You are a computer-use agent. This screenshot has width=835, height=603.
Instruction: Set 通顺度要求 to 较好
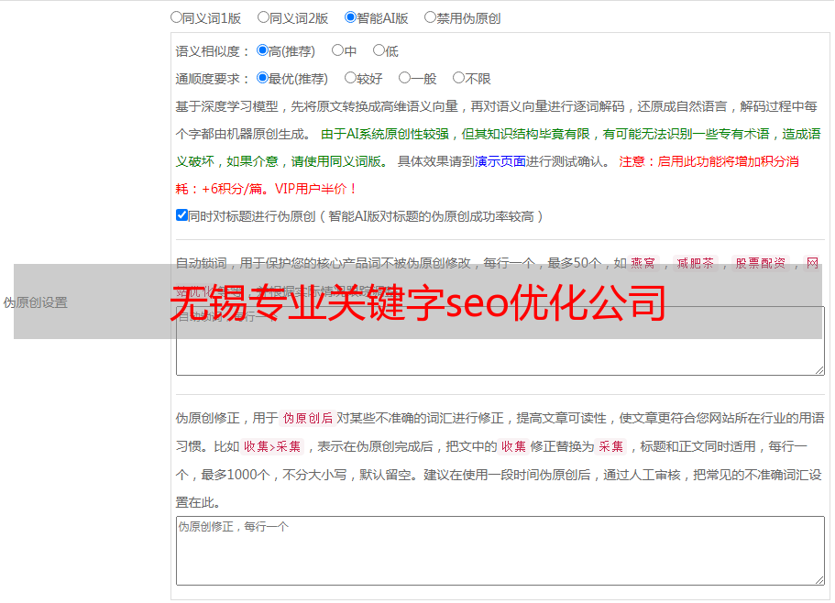coord(350,78)
